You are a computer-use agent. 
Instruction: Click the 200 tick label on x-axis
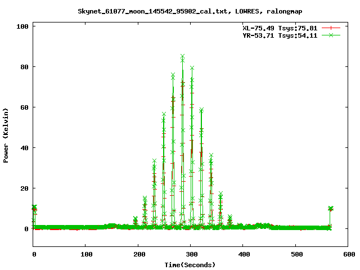click(138, 255)
